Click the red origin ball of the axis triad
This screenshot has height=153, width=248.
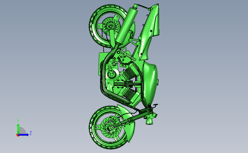pyautogui.click(x=18, y=135)
